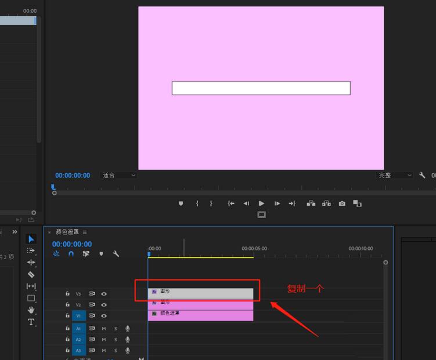
Task: Select the 颜色遮罩 sequence tab
Action: click(x=67, y=232)
